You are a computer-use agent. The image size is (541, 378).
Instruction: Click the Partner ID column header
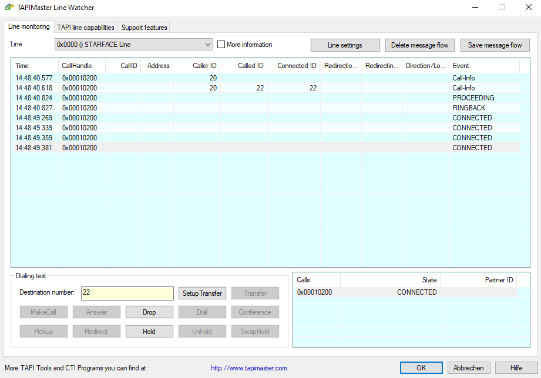[479, 280]
